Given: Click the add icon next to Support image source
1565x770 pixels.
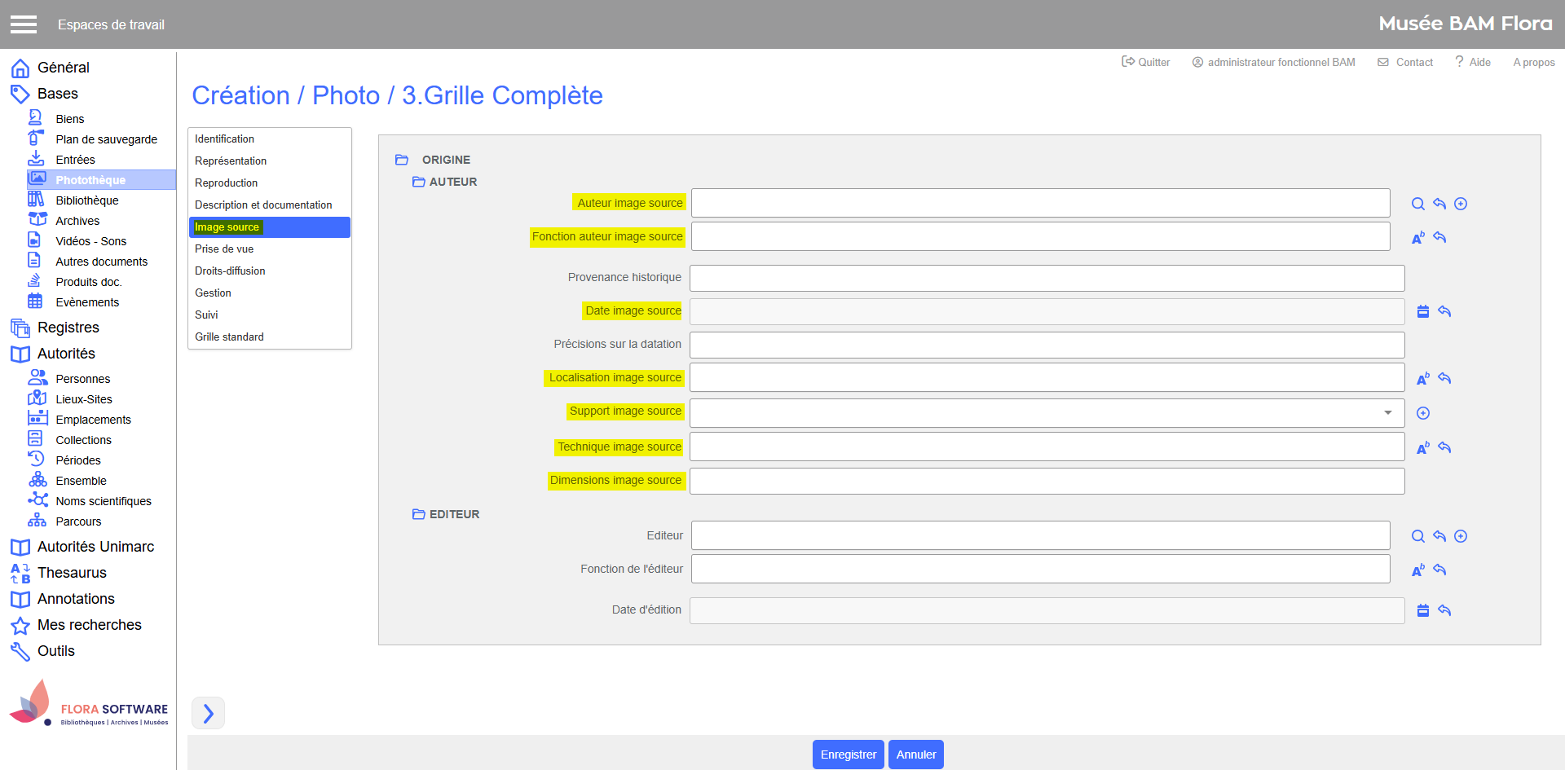Looking at the screenshot, I should tap(1423, 413).
